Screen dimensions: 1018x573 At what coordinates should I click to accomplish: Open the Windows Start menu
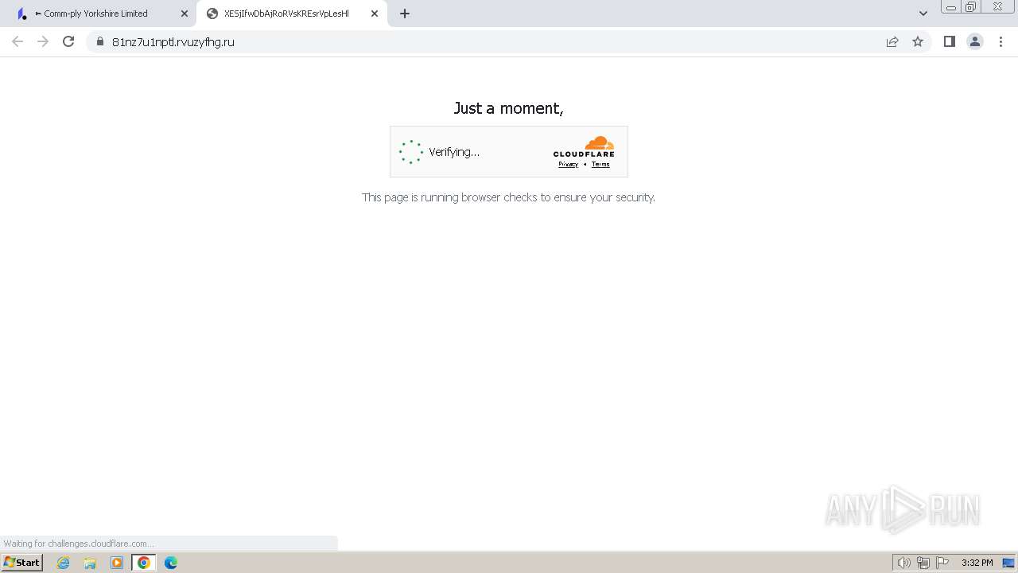(22, 563)
